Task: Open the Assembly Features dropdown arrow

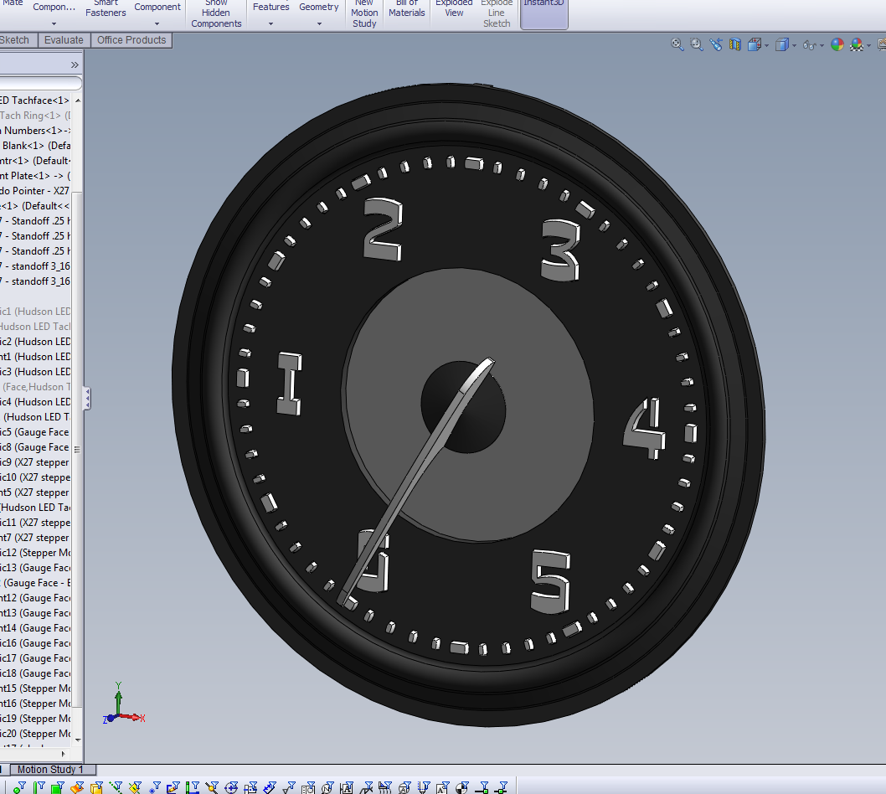Action: tap(271, 23)
